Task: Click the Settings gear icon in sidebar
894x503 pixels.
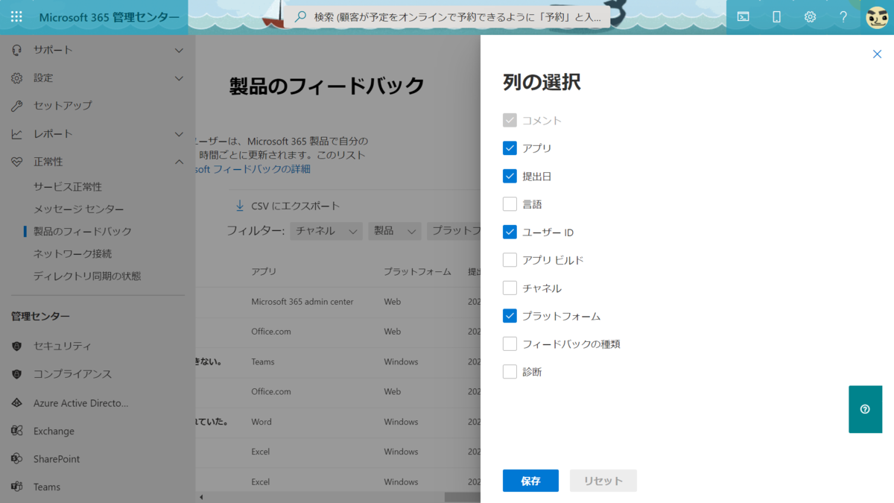Action: coord(16,77)
